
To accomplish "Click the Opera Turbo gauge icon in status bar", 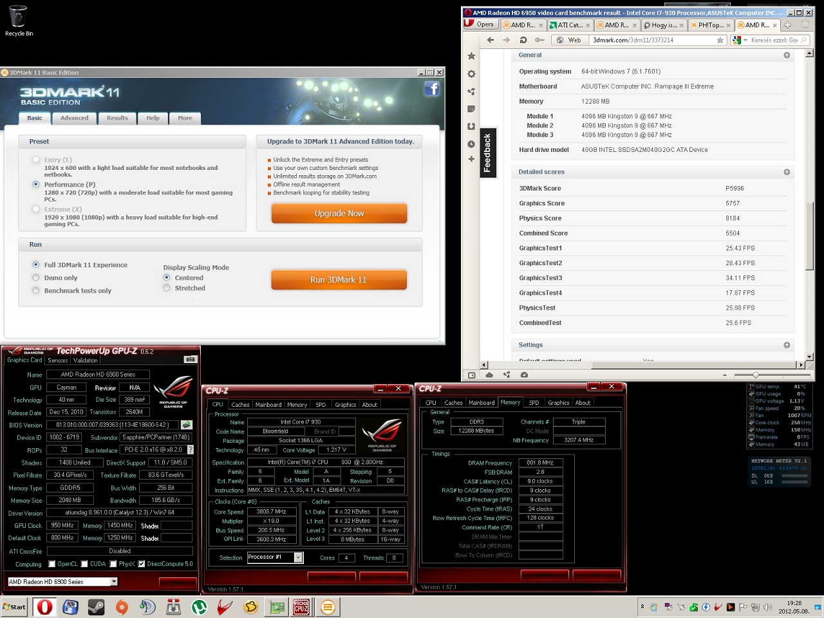I will [524, 375].
